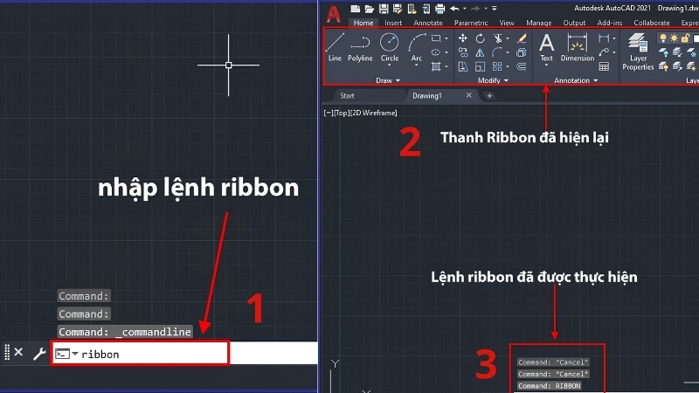Click the Plot printer icon
Image resolution: width=699 pixels, height=393 pixels.
440,9
